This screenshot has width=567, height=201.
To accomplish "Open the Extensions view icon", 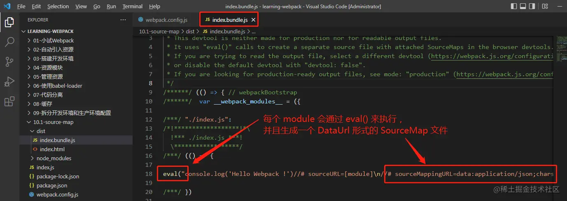I will tap(9, 101).
